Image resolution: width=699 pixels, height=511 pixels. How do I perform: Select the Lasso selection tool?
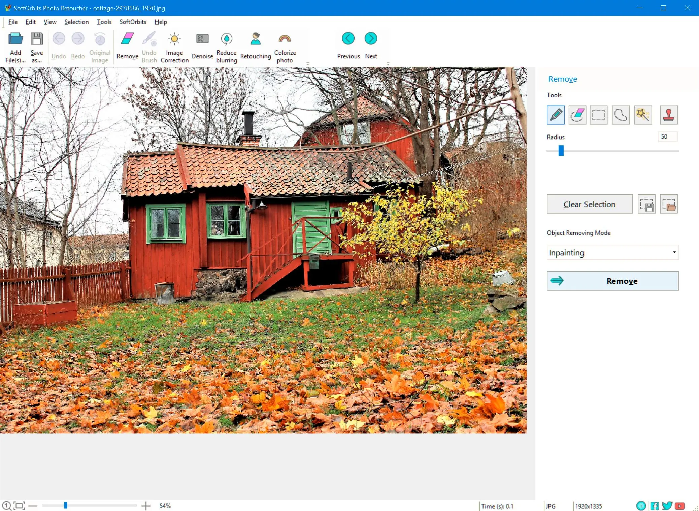pyautogui.click(x=620, y=115)
